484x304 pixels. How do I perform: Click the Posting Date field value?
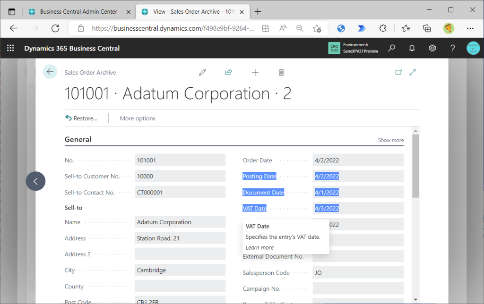pyautogui.click(x=358, y=177)
